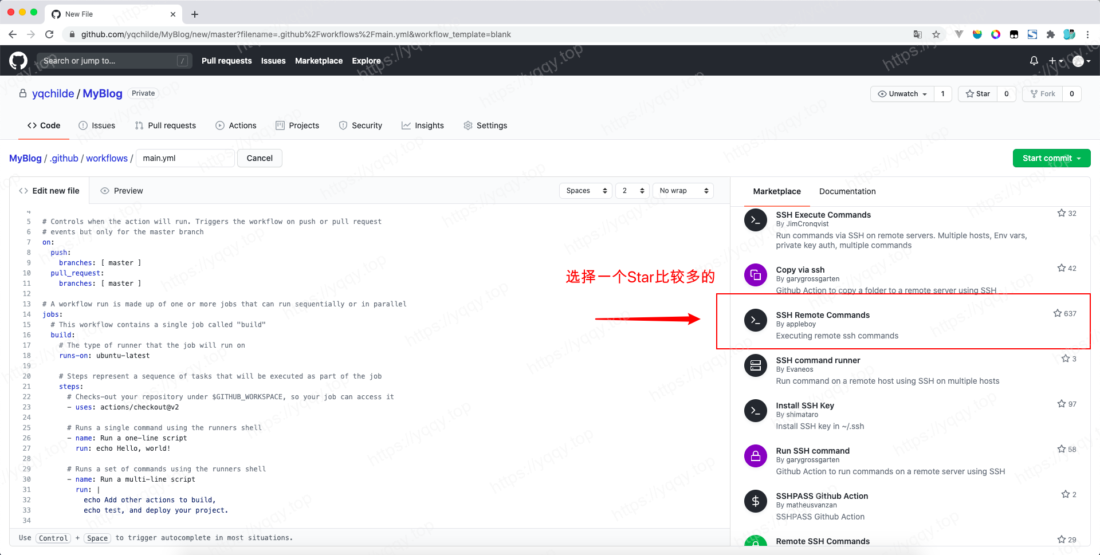
Task: Click the main.yml filename input field
Action: coord(185,158)
